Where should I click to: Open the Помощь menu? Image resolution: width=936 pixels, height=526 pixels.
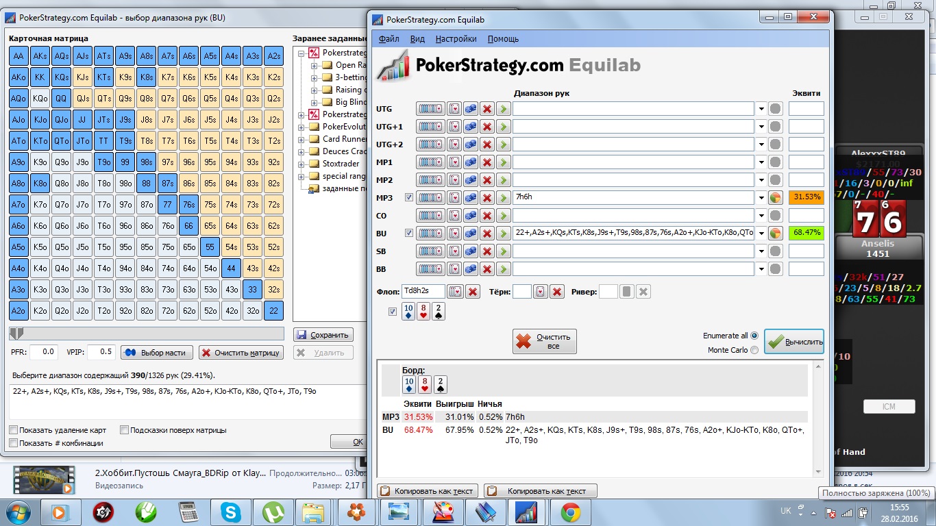click(503, 39)
